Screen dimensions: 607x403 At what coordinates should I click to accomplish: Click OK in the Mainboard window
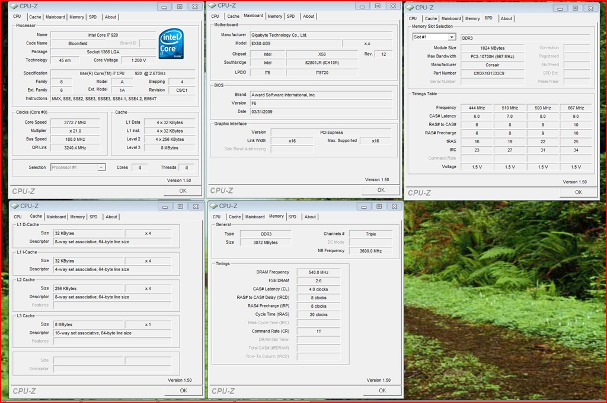381,190
